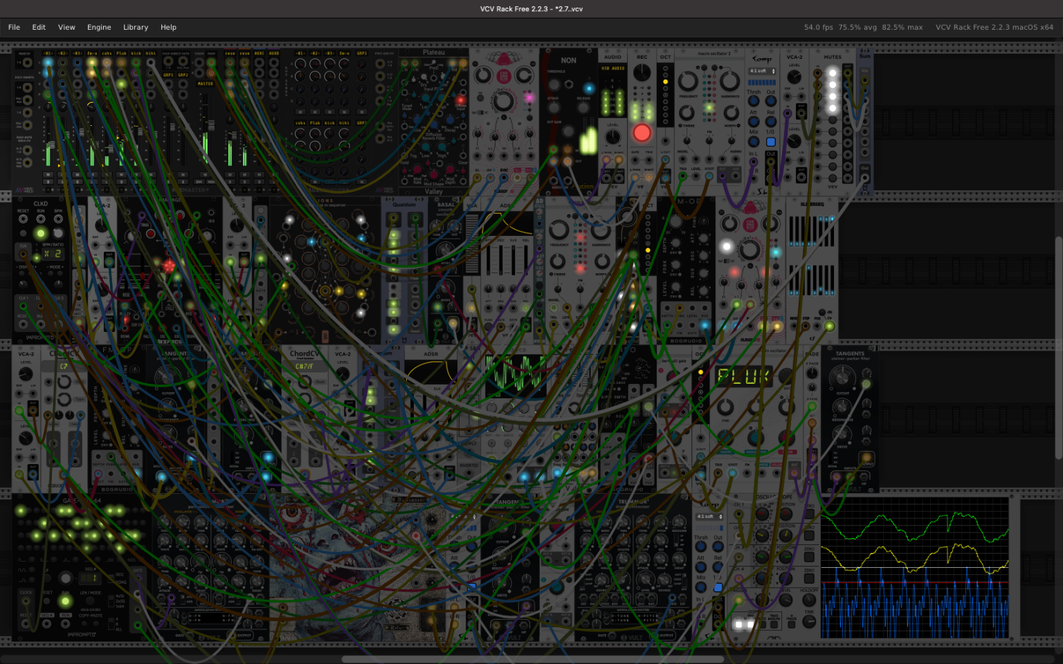
Task: Click TIMBRE knob on macro oscillator 2
Action: point(687,113)
